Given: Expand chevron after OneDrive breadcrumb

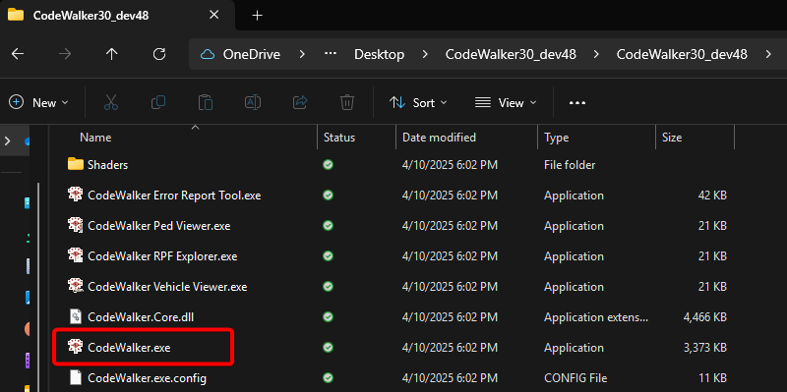Looking at the screenshot, I should 302,54.
